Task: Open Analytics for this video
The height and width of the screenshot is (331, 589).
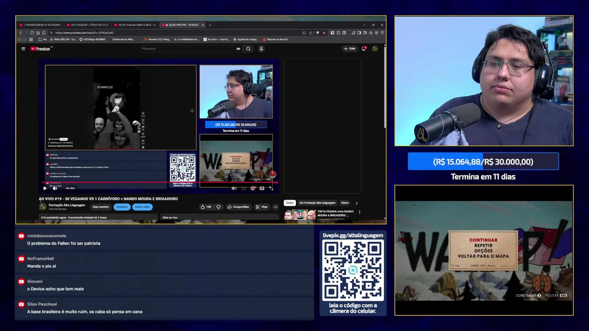Action: pyautogui.click(x=122, y=207)
